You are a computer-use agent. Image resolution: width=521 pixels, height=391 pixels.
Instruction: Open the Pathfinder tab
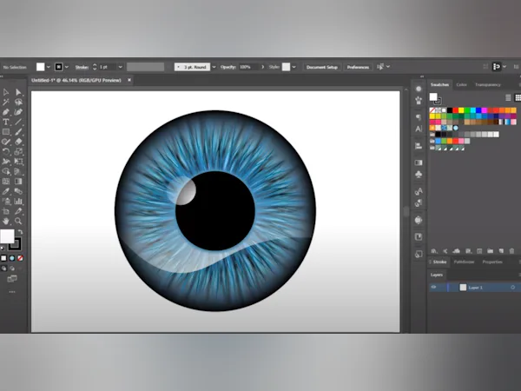(x=464, y=262)
